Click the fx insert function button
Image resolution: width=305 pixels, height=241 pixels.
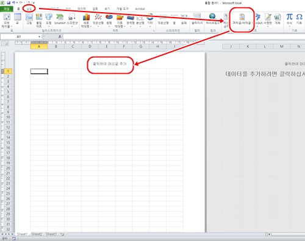(60, 37)
